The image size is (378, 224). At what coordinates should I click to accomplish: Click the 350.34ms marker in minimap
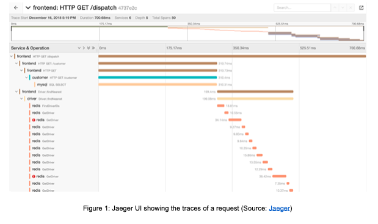[194, 24]
